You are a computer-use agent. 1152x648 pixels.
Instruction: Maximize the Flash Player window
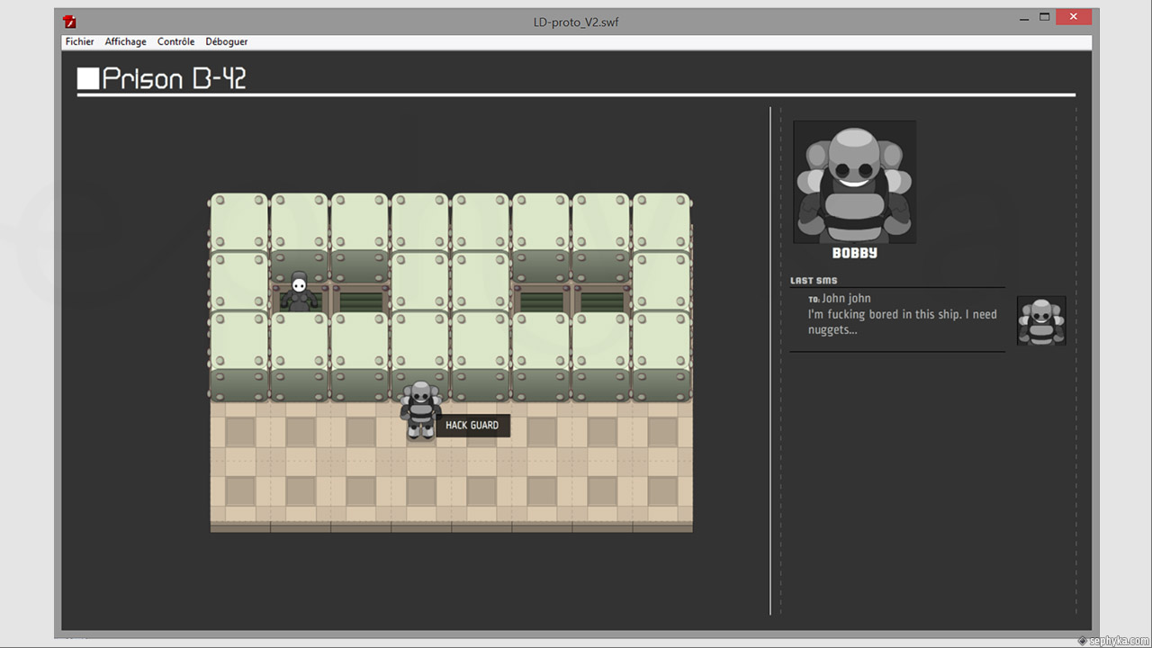(x=1045, y=18)
